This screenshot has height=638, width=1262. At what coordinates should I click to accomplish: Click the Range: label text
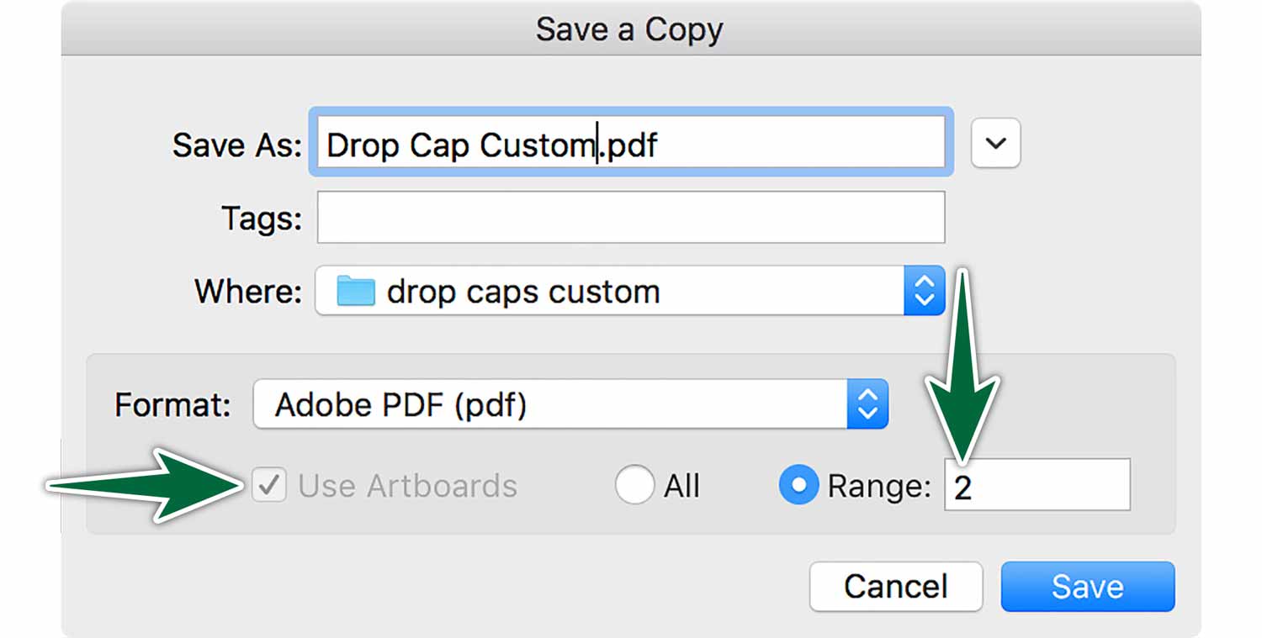[879, 486]
